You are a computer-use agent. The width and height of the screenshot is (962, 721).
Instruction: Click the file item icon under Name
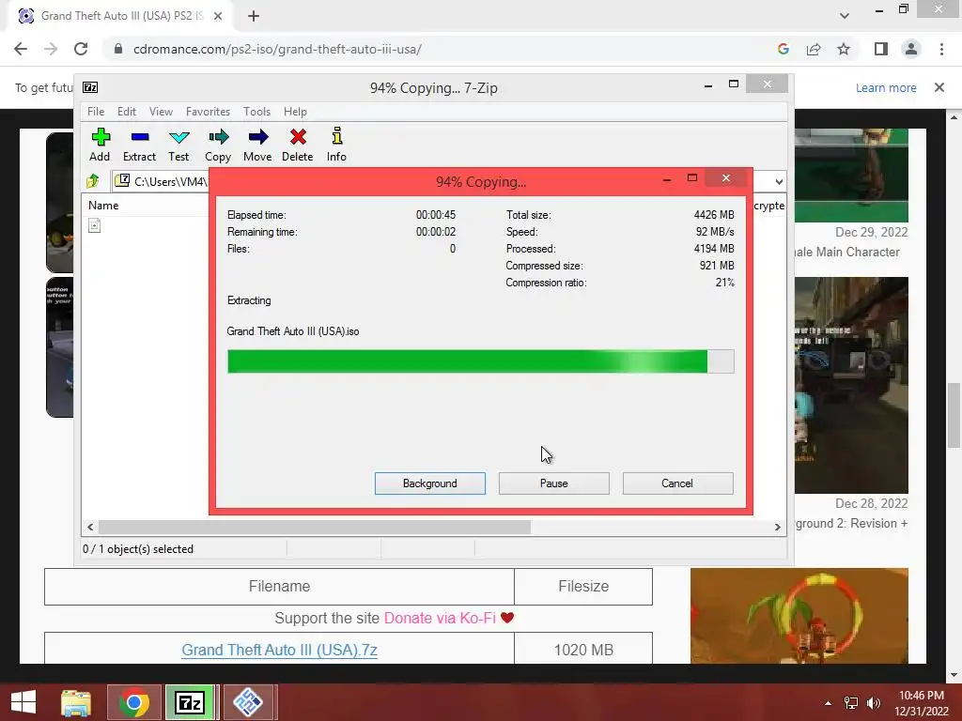[x=95, y=225]
